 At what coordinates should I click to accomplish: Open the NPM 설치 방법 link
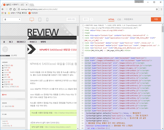[58, 127]
